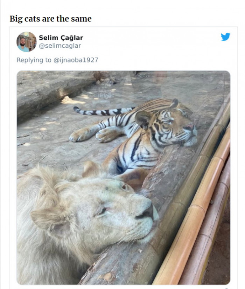The width and height of the screenshot is (245, 289).
Task: Click the 'Big cats are the same' heading
Action: [x=50, y=19]
